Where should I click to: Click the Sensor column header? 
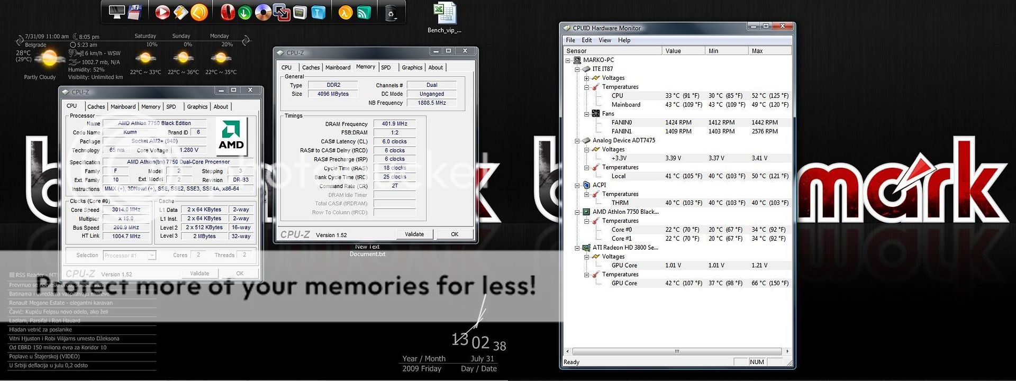coord(613,51)
